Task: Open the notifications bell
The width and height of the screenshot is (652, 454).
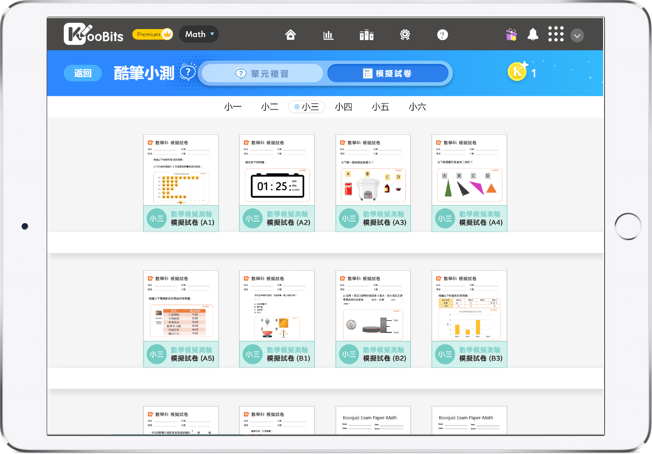Action: tap(533, 35)
